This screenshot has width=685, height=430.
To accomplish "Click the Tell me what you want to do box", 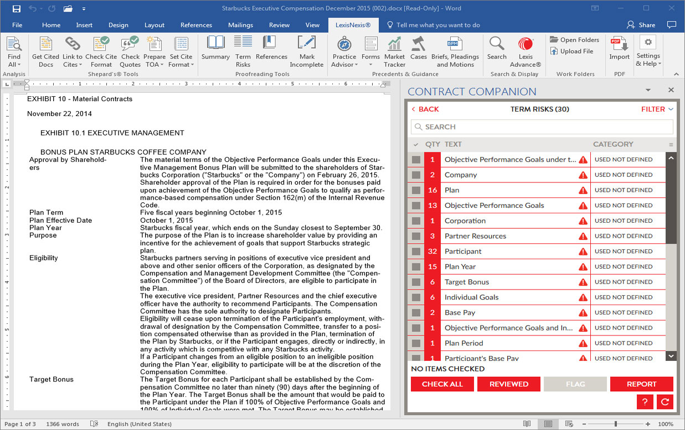I will pos(434,25).
